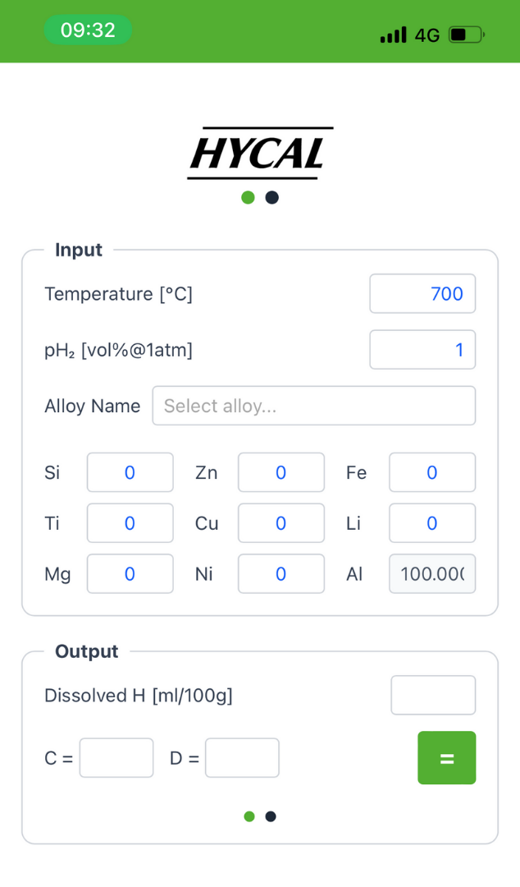Click the Al percentage field
The height and width of the screenshot is (887, 520).
(432, 573)
